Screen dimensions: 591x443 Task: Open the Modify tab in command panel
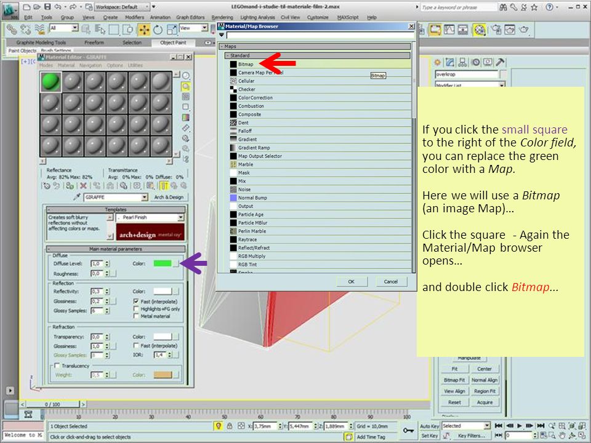[x=450, y=62]
